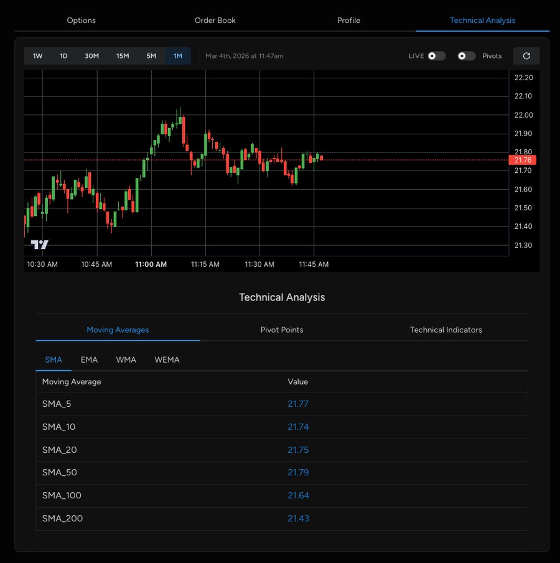Choose the 5M timeframe
Screen dimensions: 560x563
[x=151, y=55]
